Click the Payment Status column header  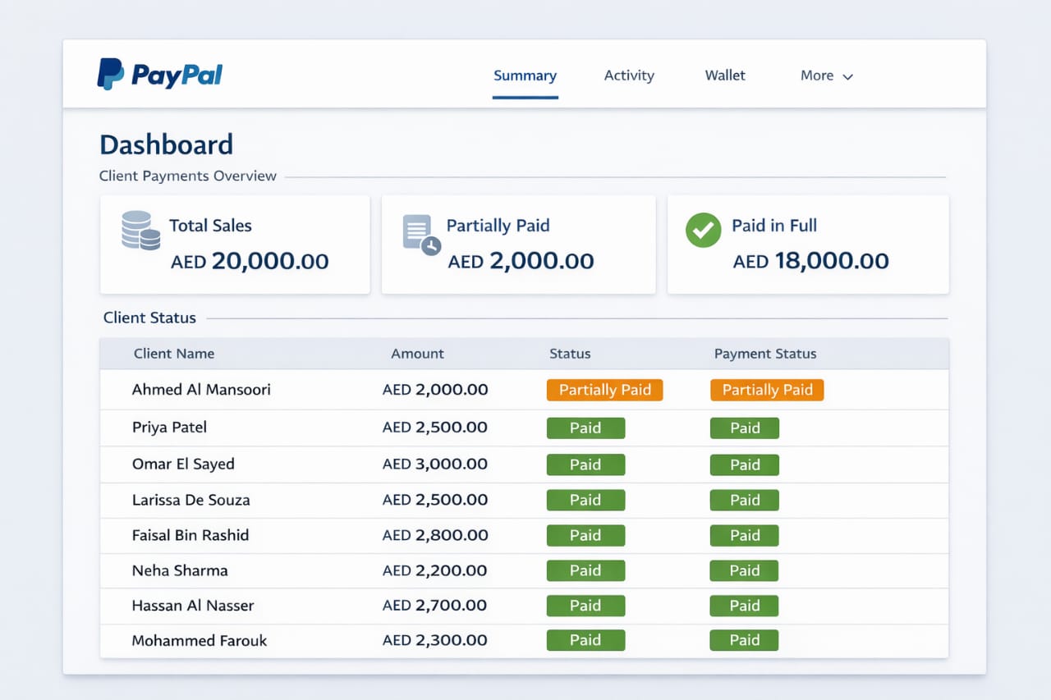765,354
